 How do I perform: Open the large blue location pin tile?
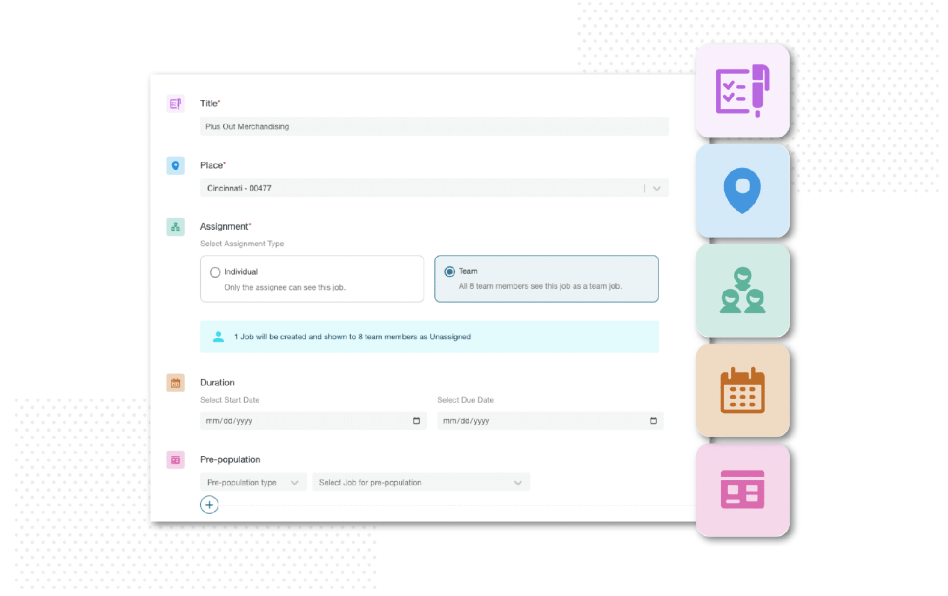coord(742,191)
